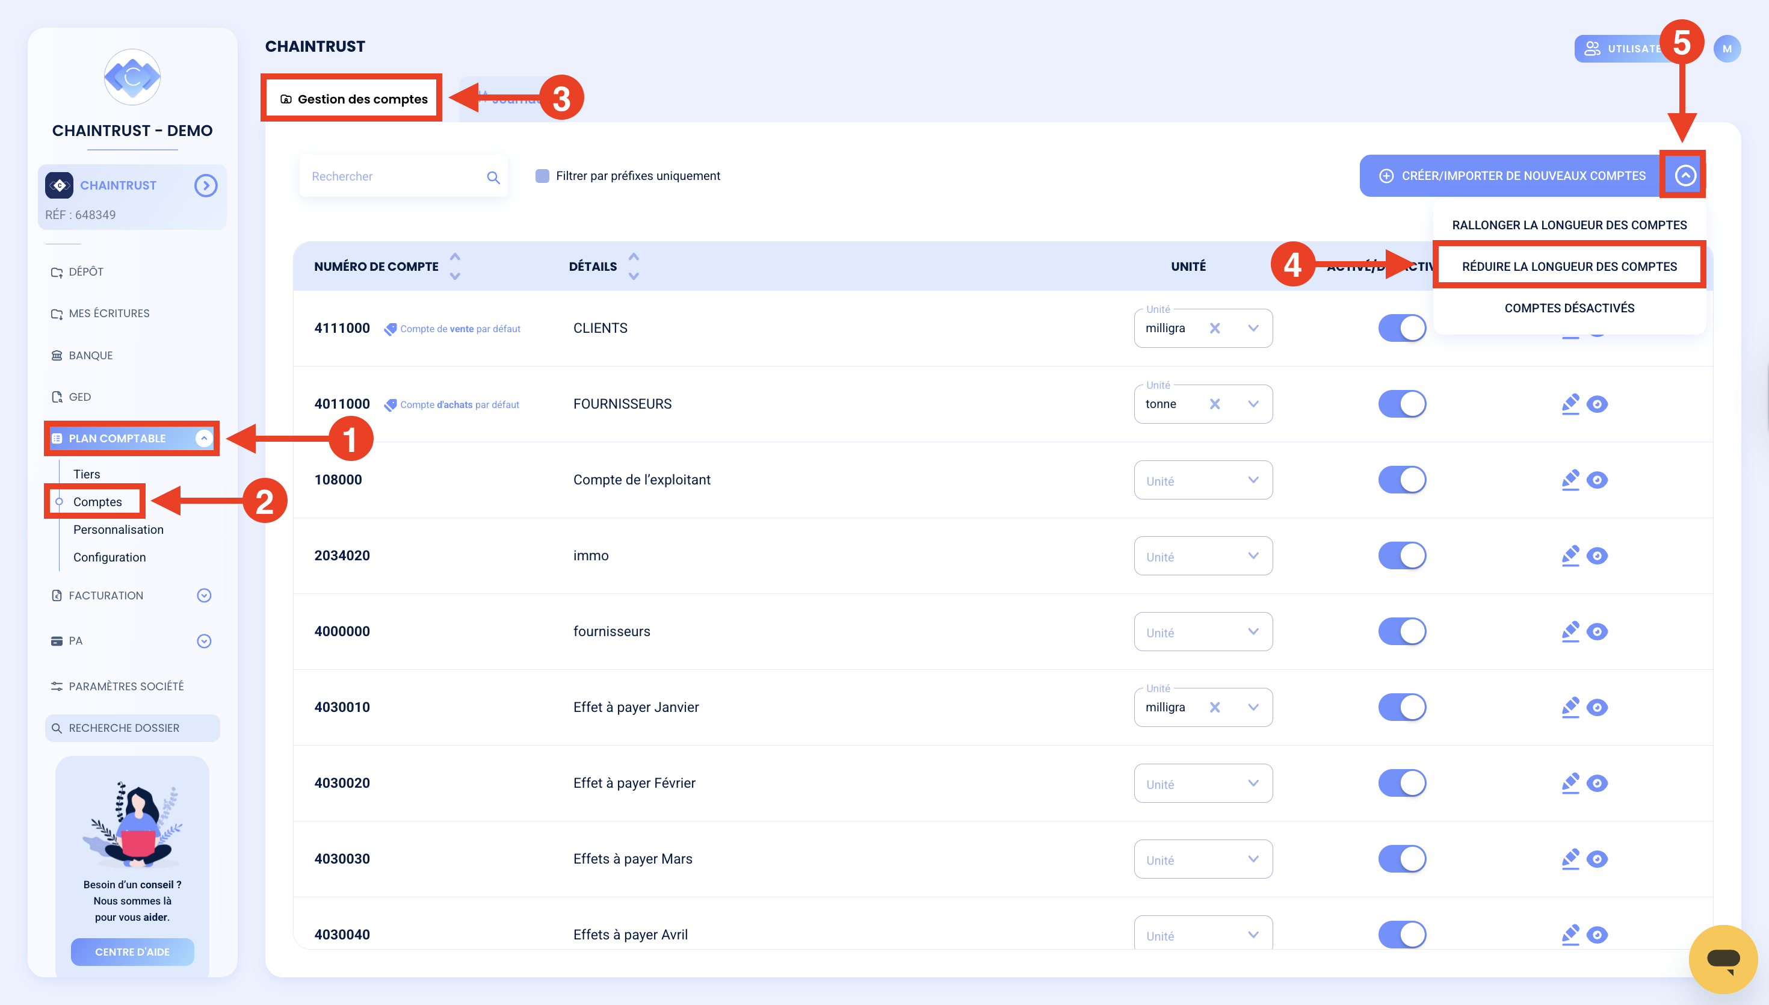This screenshot has width=1769, height=1005.
Task: Collapse the create accounts options arrow
Action: 1684,176
